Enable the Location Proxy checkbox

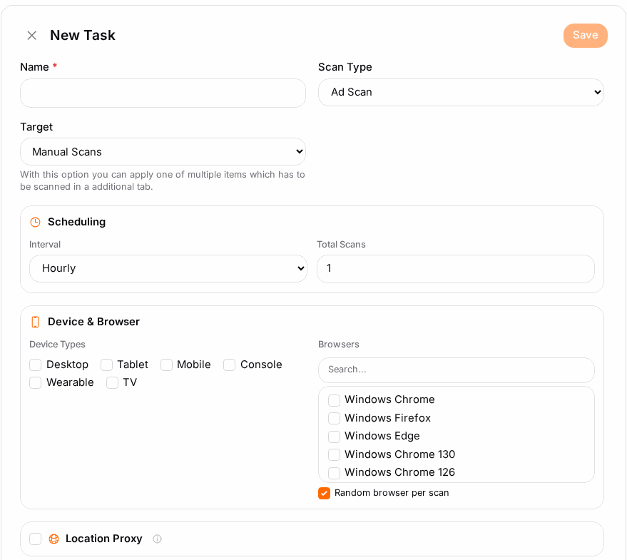(35, 539)
